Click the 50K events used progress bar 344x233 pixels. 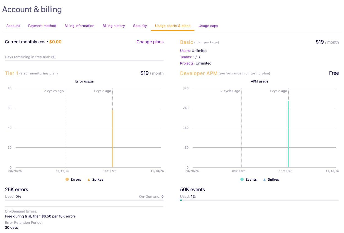click(259, 200)
